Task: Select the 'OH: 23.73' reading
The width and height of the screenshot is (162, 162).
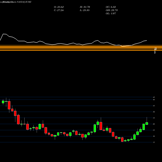Action: click(111, 10)
